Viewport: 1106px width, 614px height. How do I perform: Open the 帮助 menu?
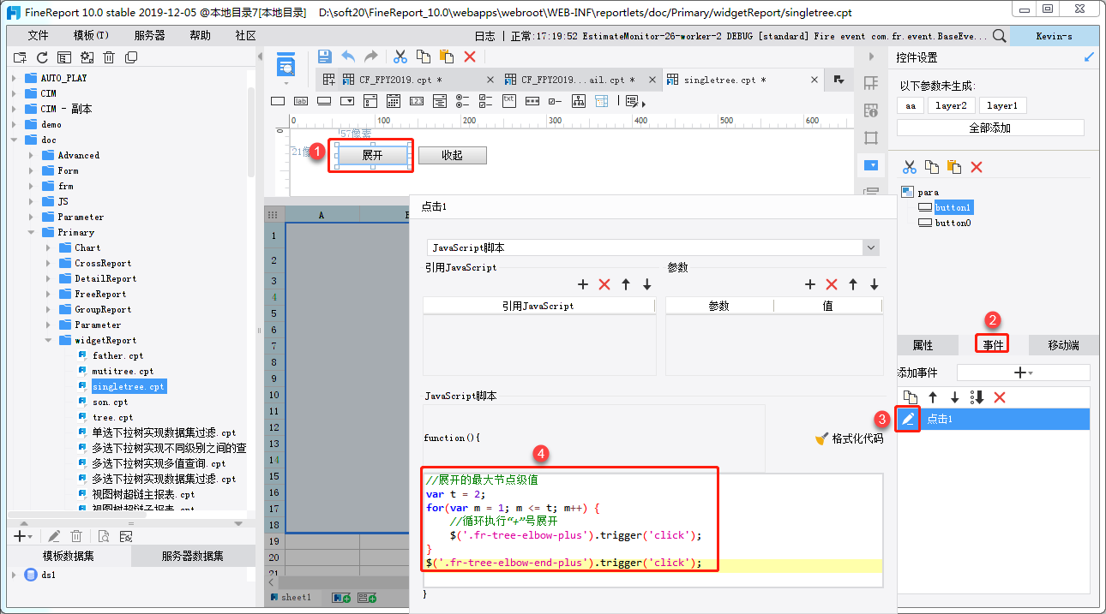click(200, 35)
